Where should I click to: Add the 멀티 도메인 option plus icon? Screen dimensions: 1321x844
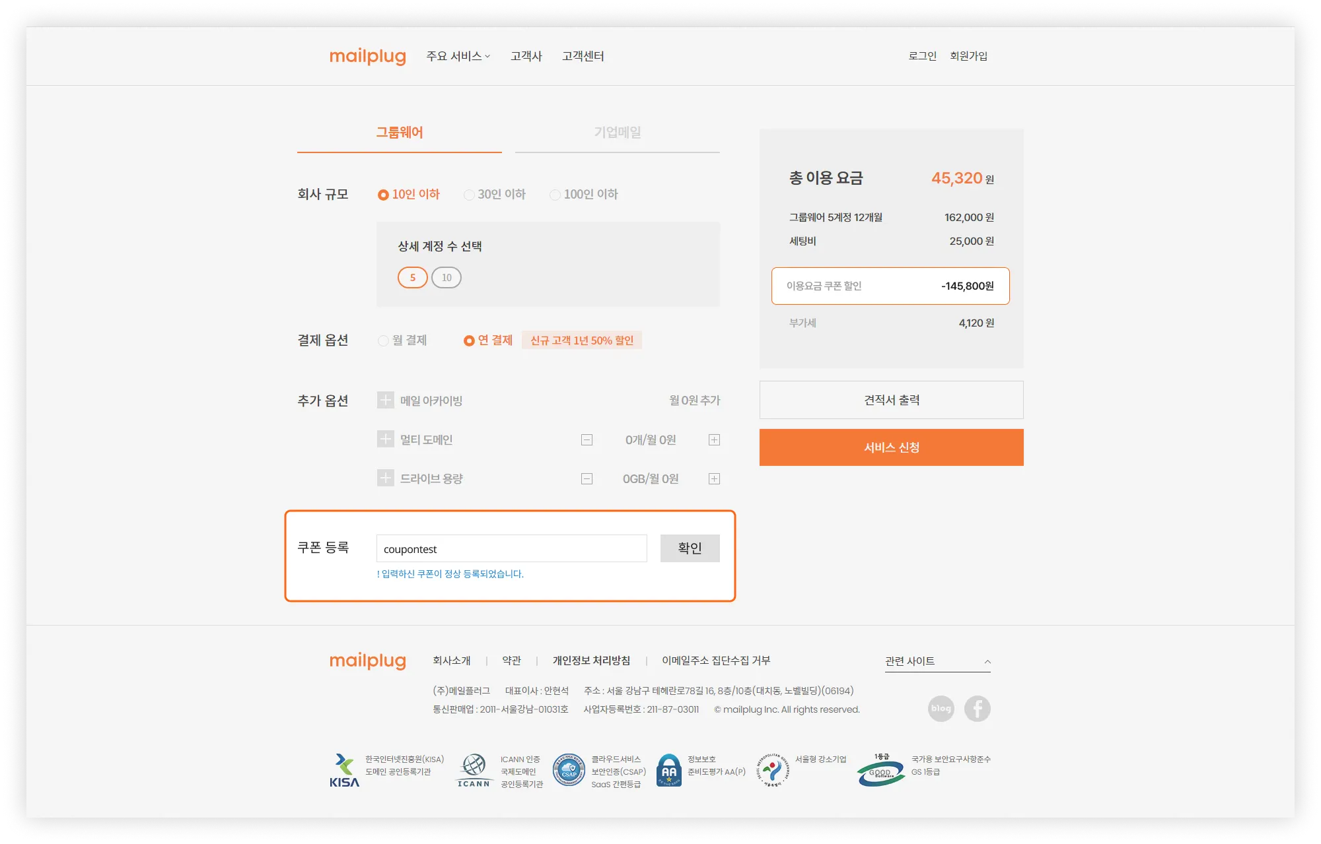[386, 439]
